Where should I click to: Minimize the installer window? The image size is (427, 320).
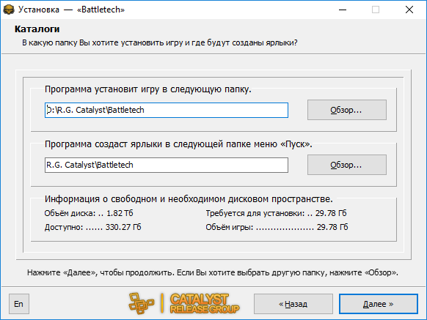tap(343, 10)
